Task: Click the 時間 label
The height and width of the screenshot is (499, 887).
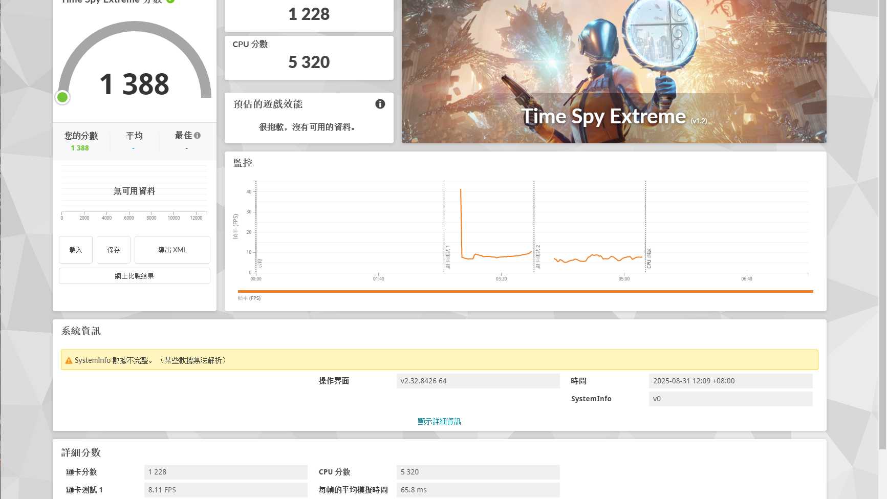Action: [578, 381]
